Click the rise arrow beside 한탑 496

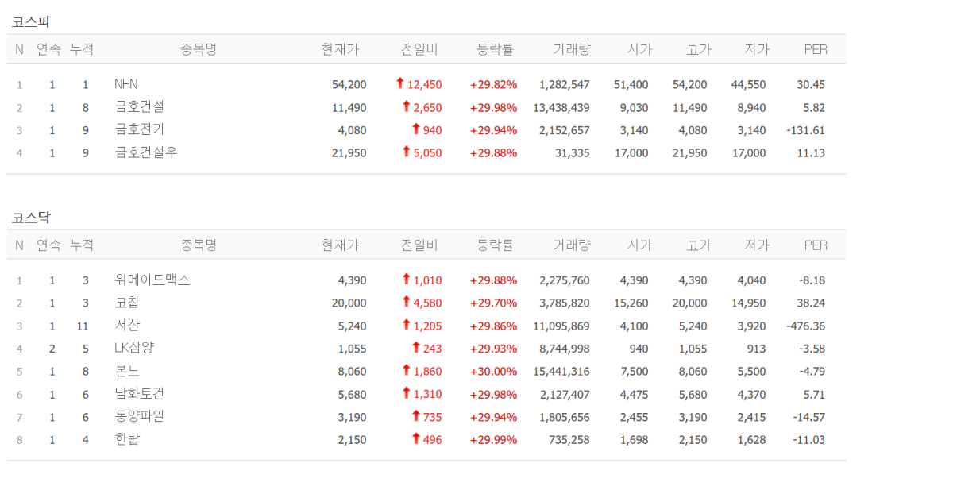[x=415, y=438]
